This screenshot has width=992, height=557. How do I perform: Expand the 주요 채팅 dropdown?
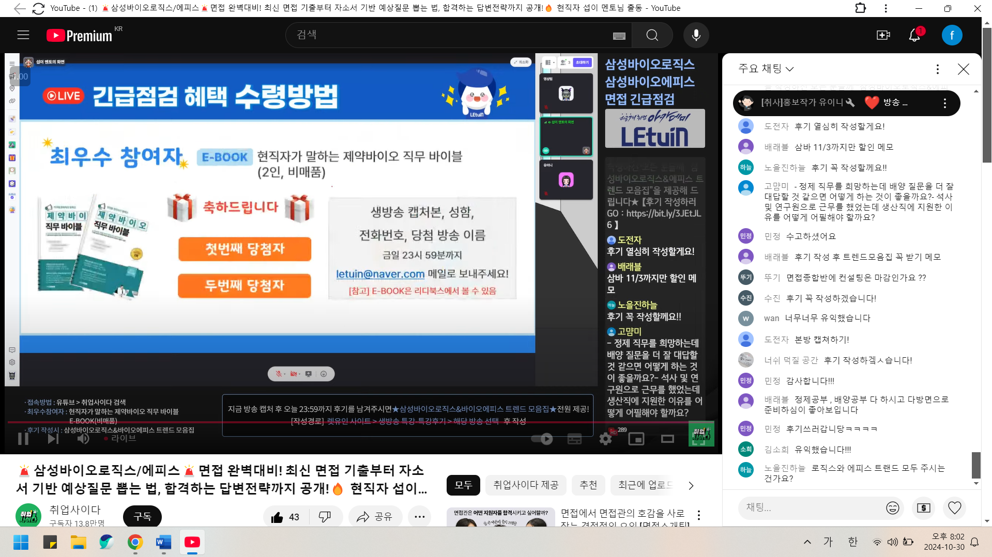766,69
